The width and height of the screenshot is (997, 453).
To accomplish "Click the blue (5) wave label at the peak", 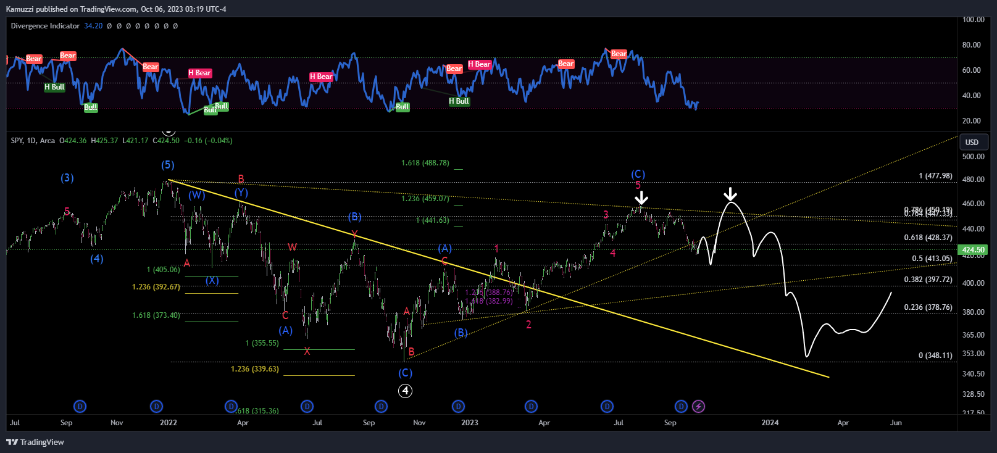I will click(x=168, y=165).
